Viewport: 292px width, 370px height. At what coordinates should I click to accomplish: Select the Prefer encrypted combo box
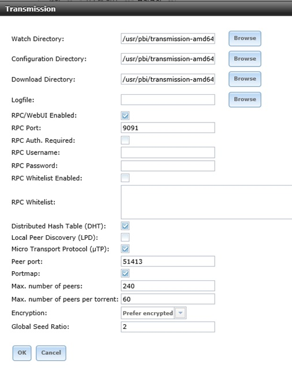(154, 313)
